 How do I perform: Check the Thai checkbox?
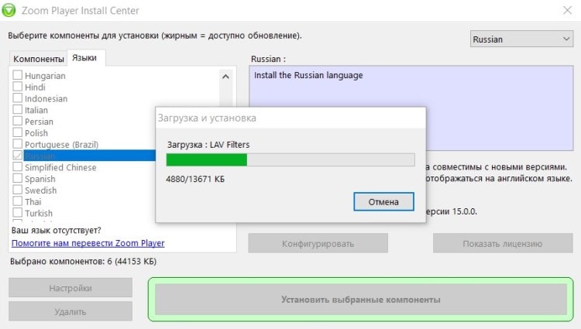17,201
